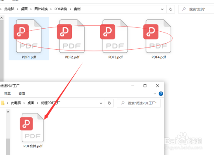
Task: Select the PDF3.pdf file icon
Action: coord(114,36)
